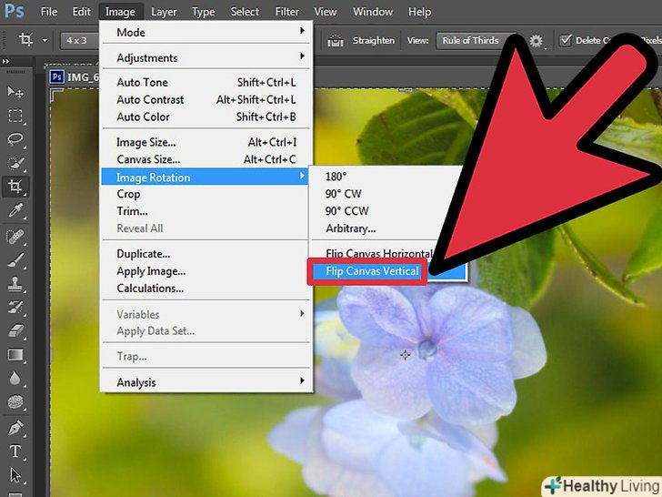This screenshot has height=497, width=662.
Task: Choose Calculations...
Action: [x=207, y=289]
